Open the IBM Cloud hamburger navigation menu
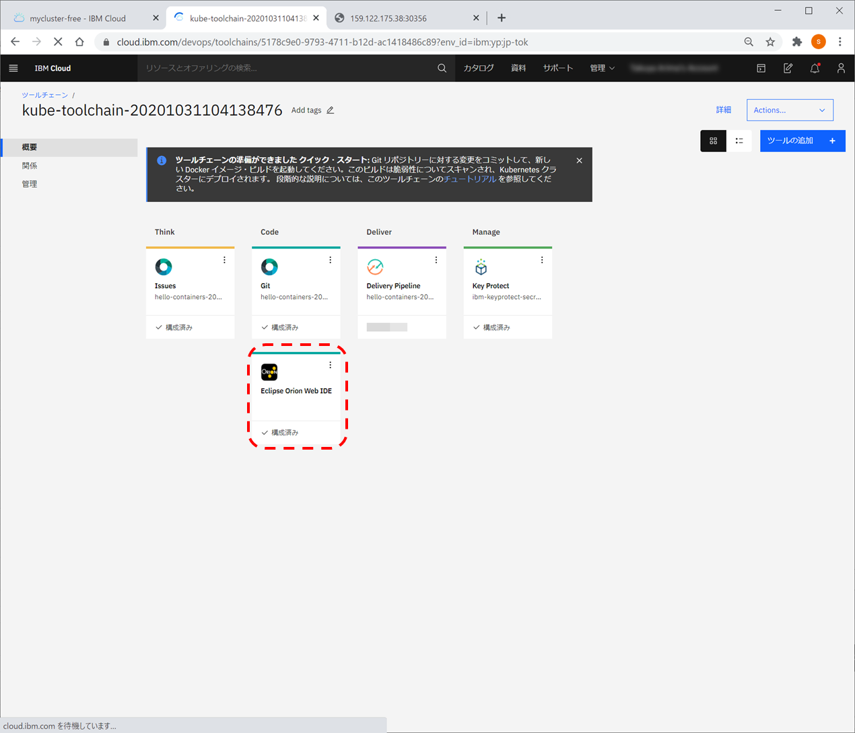Viewport: 855px width, 733px height. click(x=13, y=68)
